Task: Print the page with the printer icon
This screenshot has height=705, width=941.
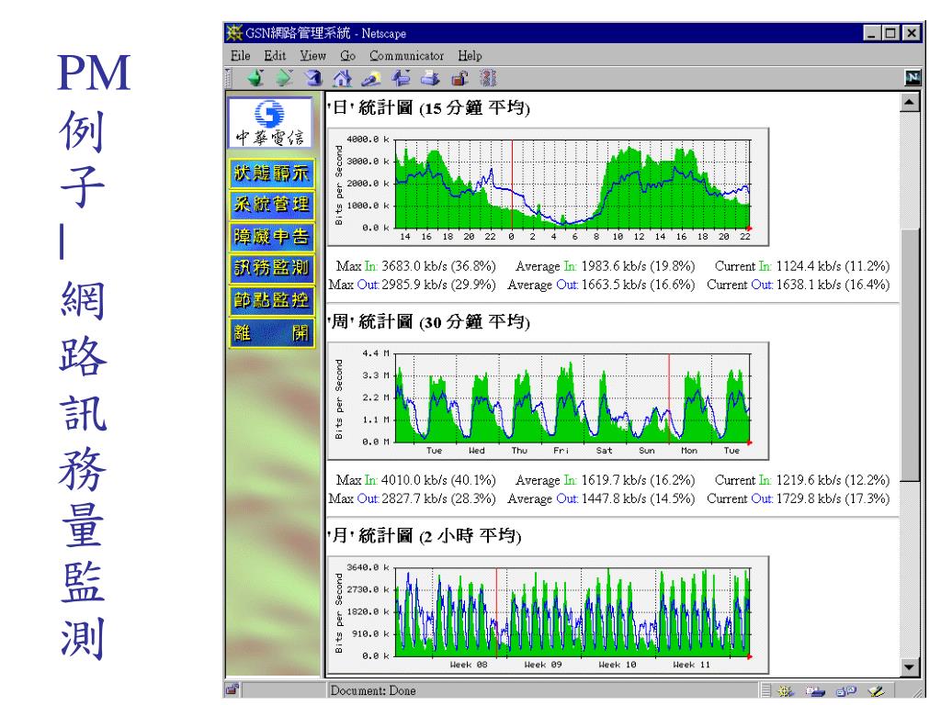Action: tap(430, 78)
